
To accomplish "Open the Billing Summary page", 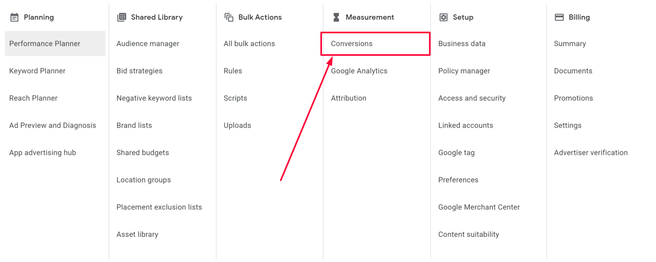I will coord(570,44).
